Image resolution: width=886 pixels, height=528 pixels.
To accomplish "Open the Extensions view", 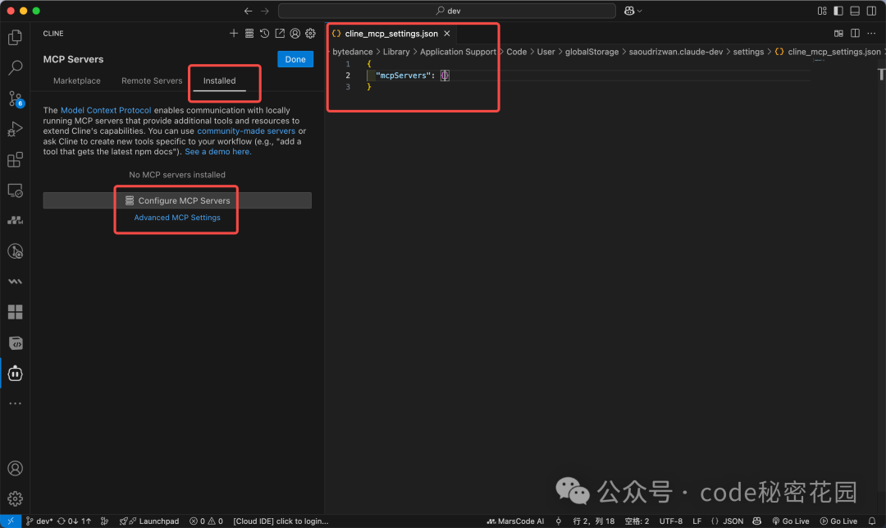I will pos(15,159).
